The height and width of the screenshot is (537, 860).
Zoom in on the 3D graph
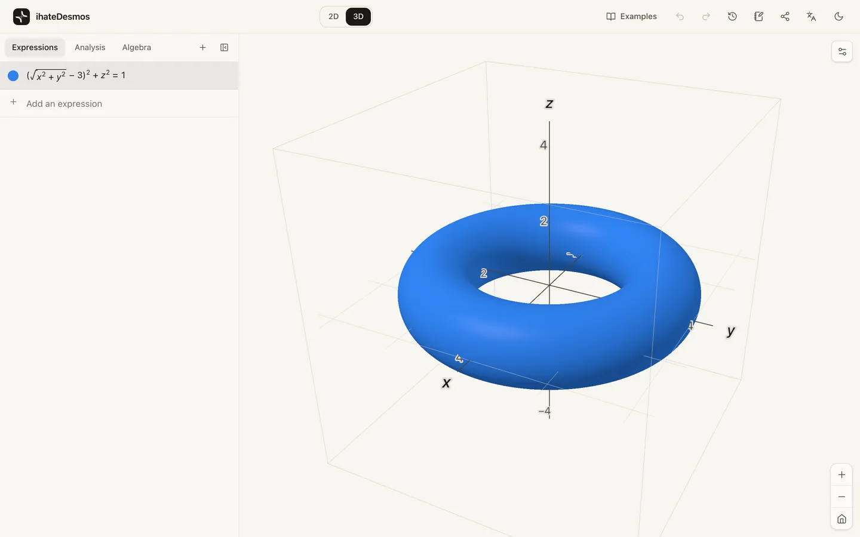[841, 475]
